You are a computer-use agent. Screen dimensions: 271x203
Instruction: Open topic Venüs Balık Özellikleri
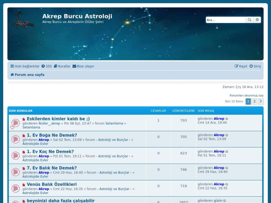pyautogui.click(x=51, y=185)
